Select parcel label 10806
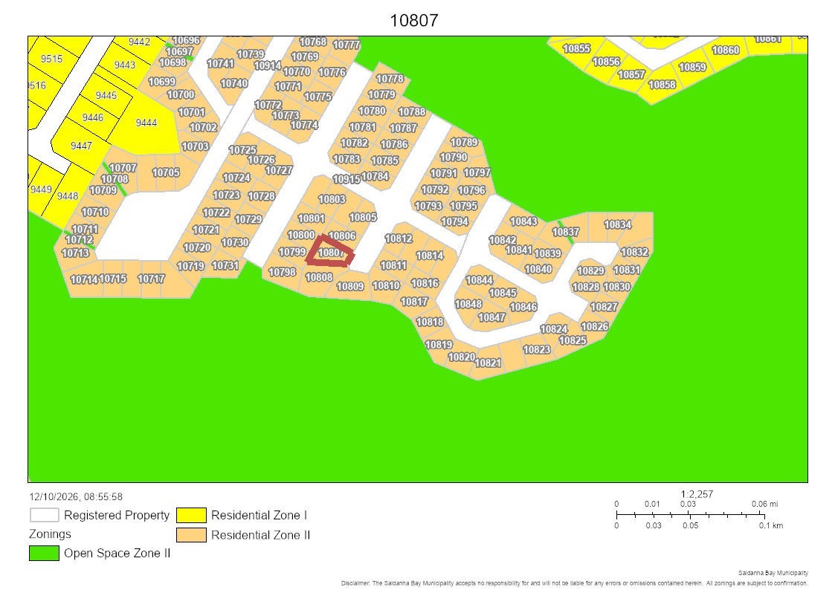835x590 pixels. 342,236
